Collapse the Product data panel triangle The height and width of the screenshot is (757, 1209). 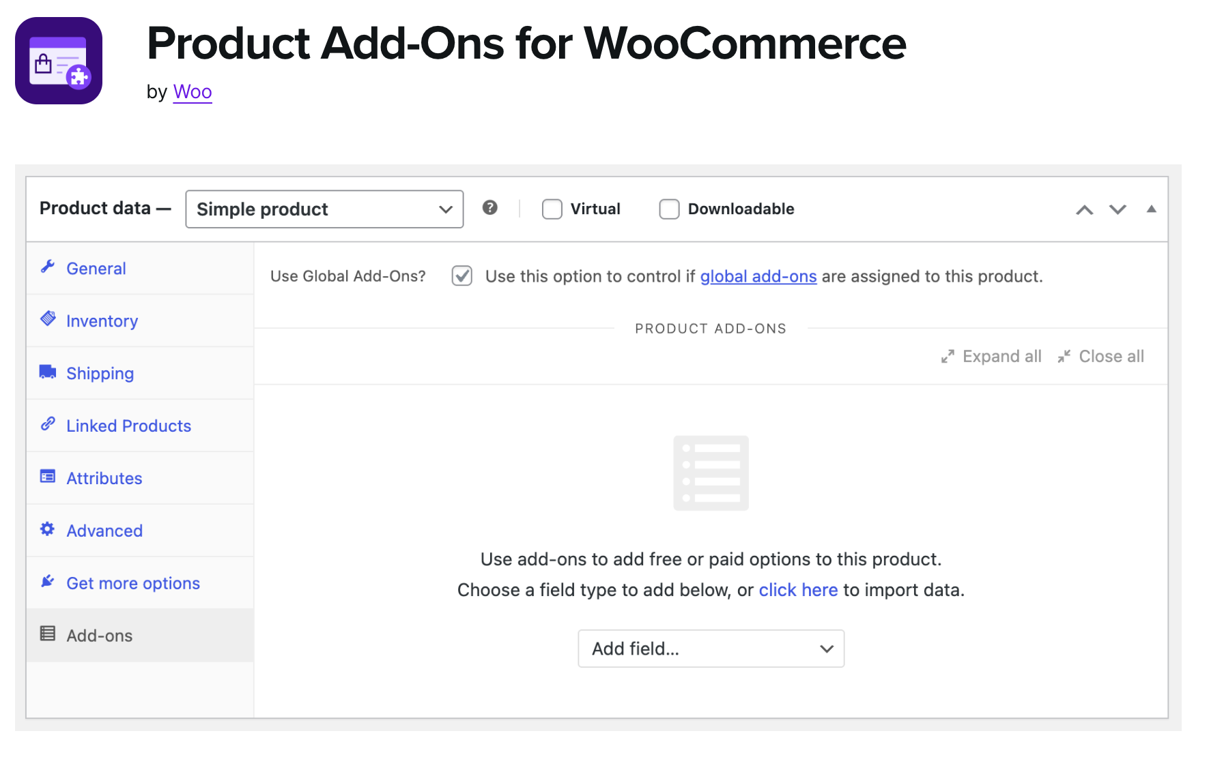(x=1151, y=209)
